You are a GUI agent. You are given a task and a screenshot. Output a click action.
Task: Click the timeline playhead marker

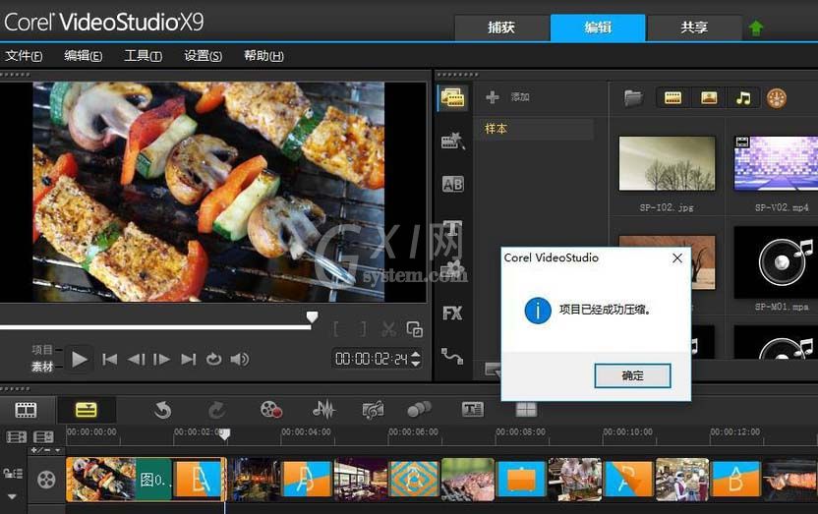pos(224,434)
